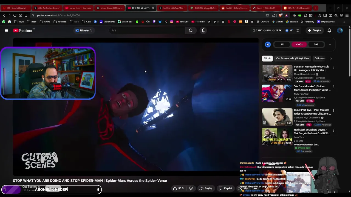
Task: Like the video with 90 B likes
Action: 178,188
